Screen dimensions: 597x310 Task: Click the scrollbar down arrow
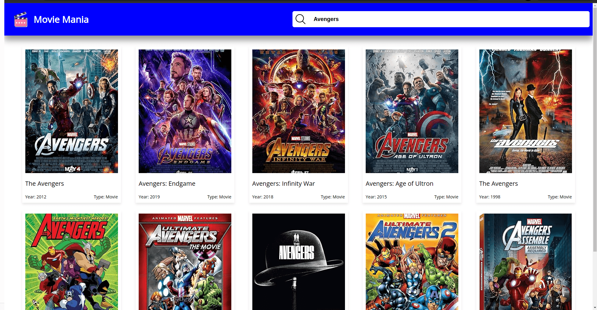coord(595,308)
